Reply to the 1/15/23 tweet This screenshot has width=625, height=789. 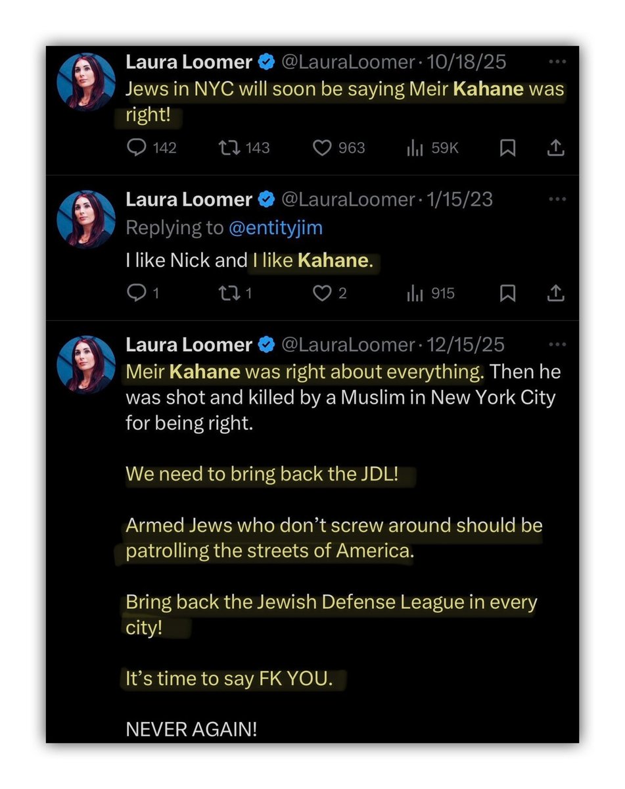pyautogui.click(x=135, y=293)
